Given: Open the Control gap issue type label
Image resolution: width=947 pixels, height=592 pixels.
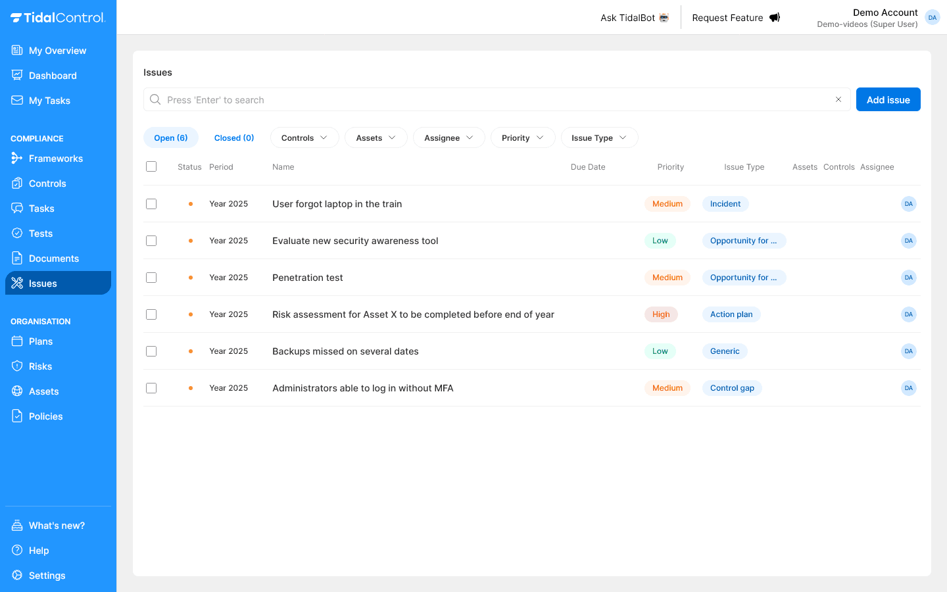Looking at the screenshot, I should 732,387.
